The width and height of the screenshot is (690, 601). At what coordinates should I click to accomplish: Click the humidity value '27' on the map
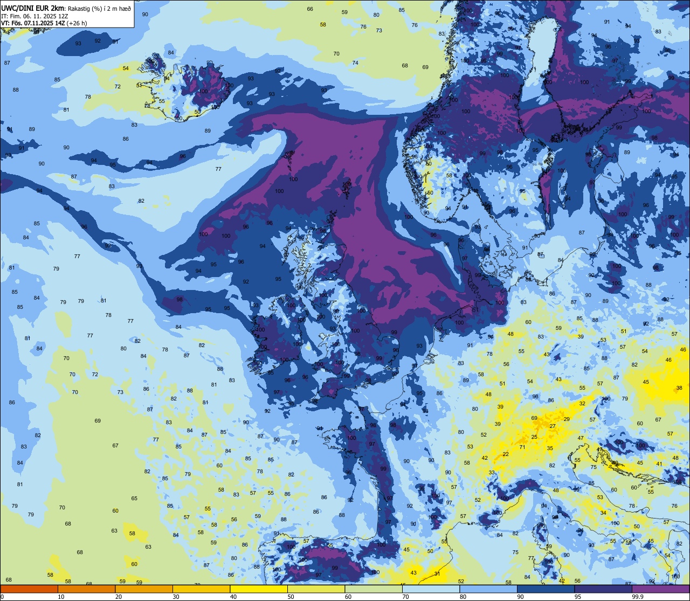point(553,426)
